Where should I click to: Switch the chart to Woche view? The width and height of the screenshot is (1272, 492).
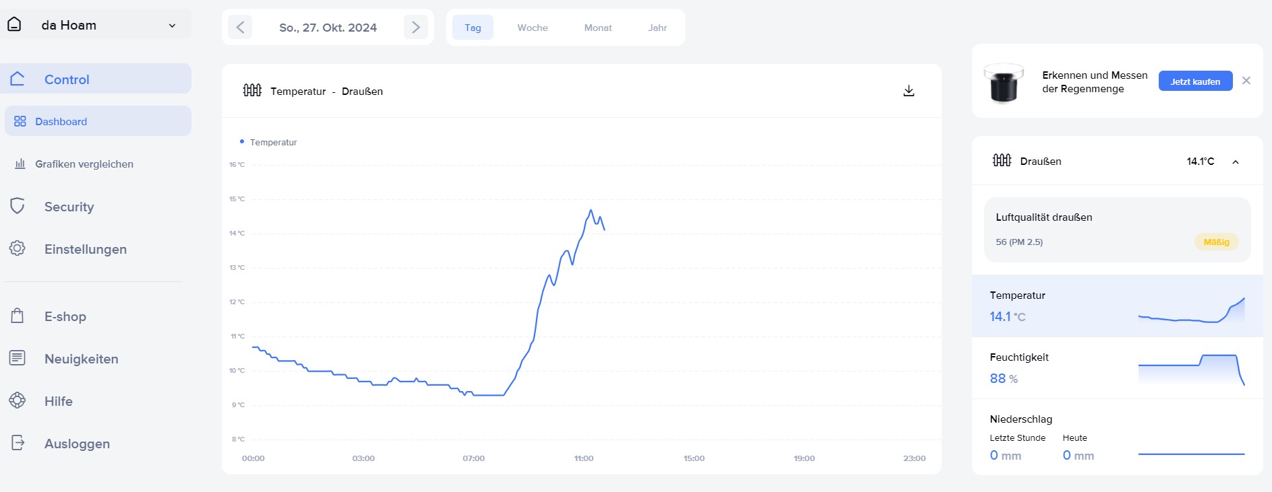[x=532, y=28]
